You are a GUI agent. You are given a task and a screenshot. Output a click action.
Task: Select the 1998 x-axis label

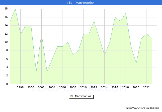point(20,88)
